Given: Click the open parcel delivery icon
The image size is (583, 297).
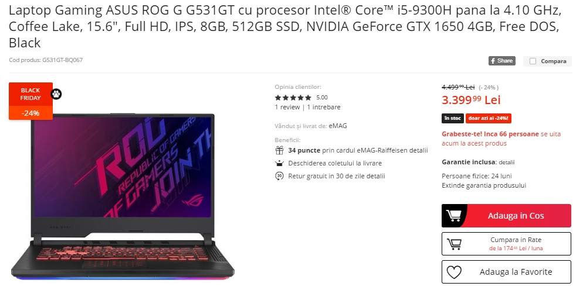Looking at the screenshot, I should click(279, 163).
